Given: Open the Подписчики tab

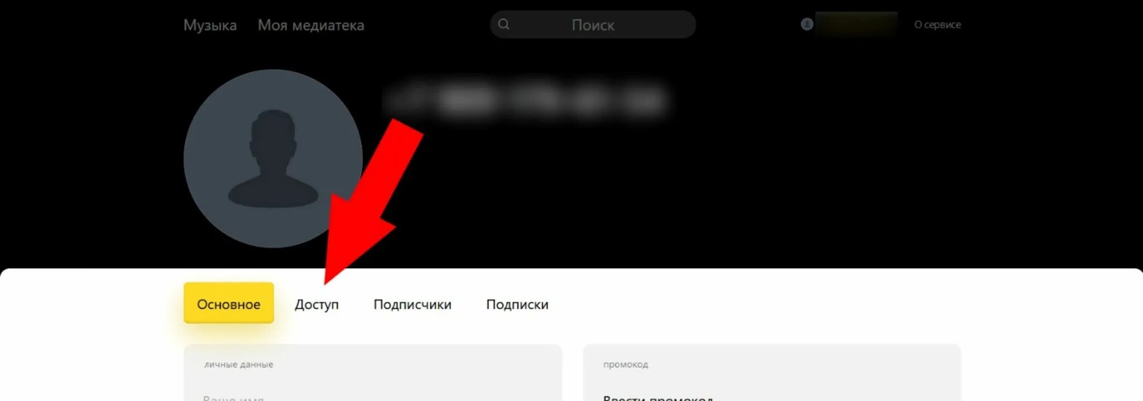Looking at the screenshot, I should (412, 305).
